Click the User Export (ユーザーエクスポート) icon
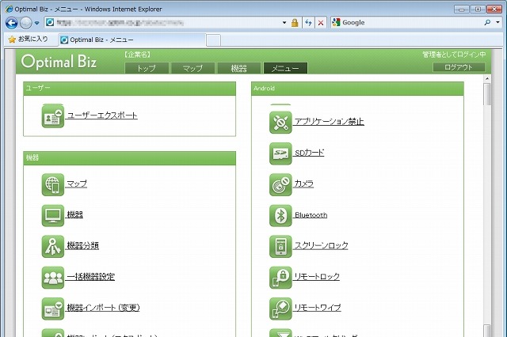 click(53, 115)
